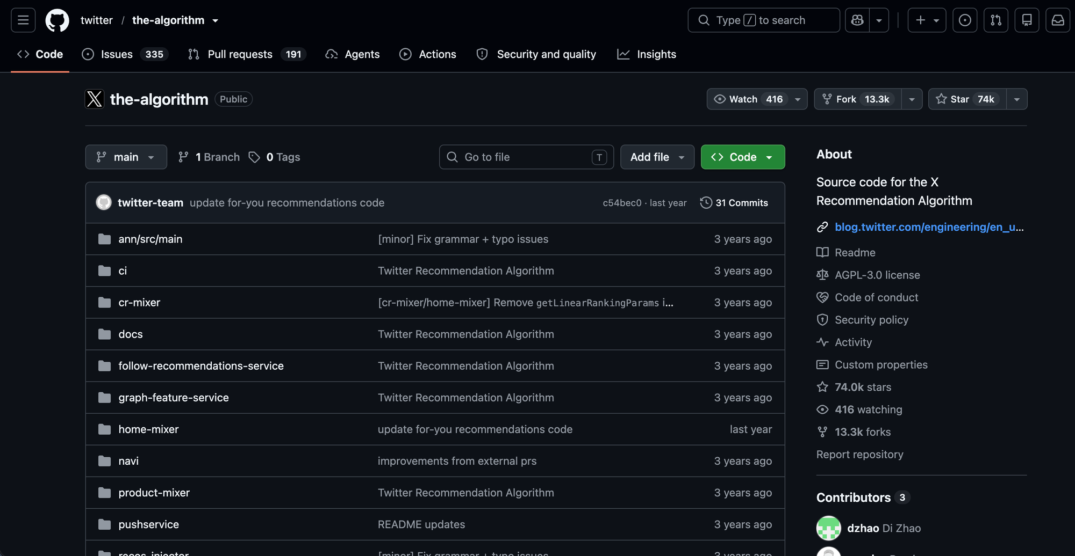The image size is (1075, 556).
Task: Open the hamburger navigation menu
Action: pos(23,20)
